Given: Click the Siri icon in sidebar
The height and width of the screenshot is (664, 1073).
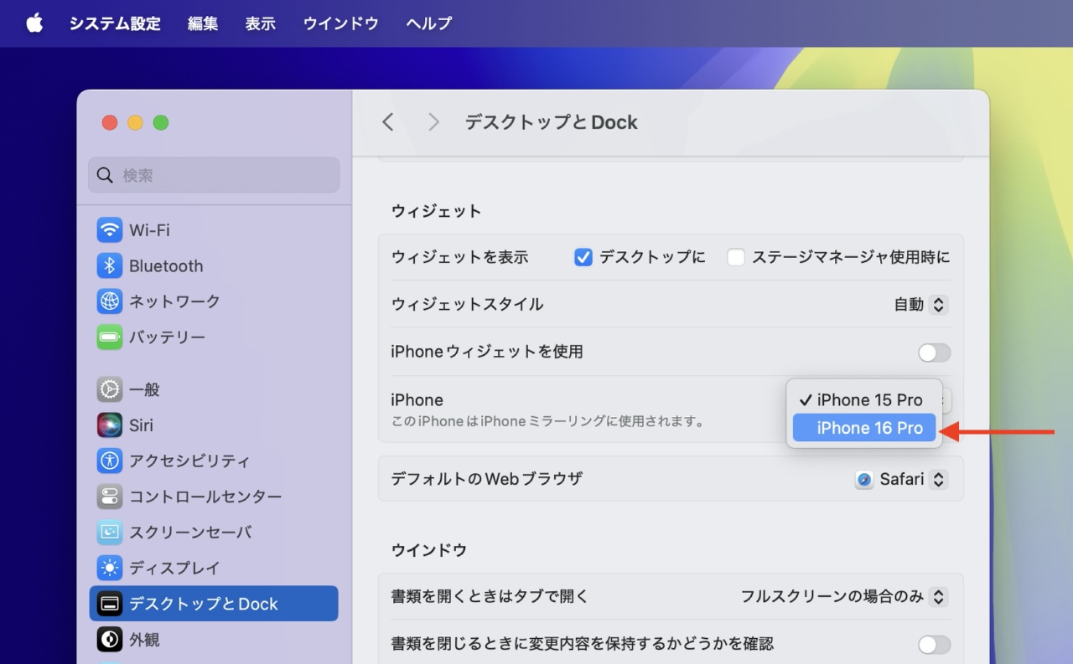Looking at the screenshot, I should tap(109, 425).
